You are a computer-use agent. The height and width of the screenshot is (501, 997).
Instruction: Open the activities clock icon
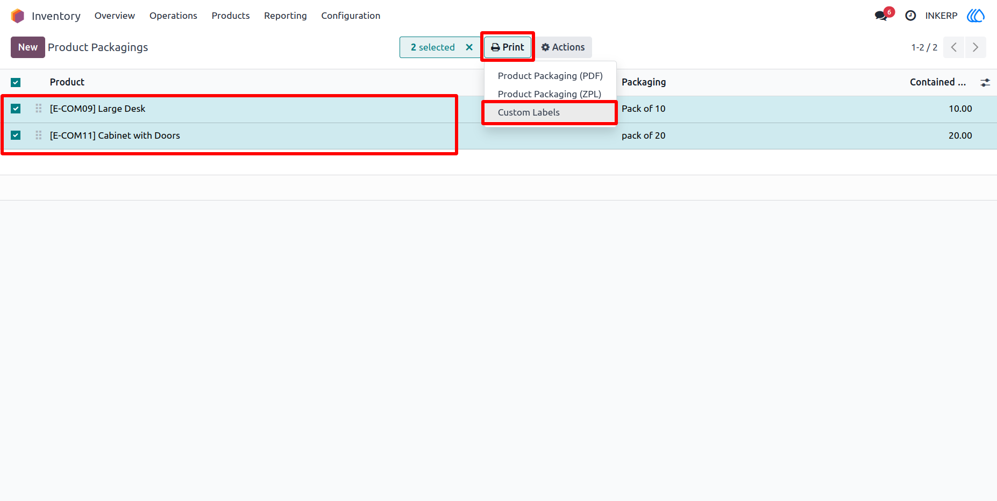click(x=910, y=16)
